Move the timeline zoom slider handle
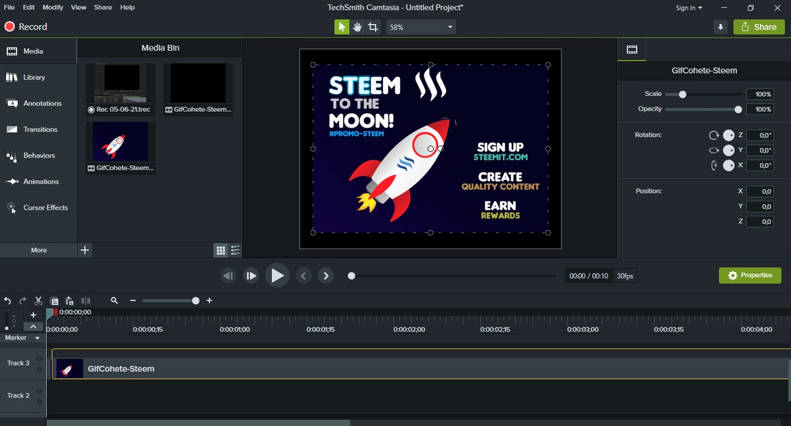791x426 pixels. 196,300
